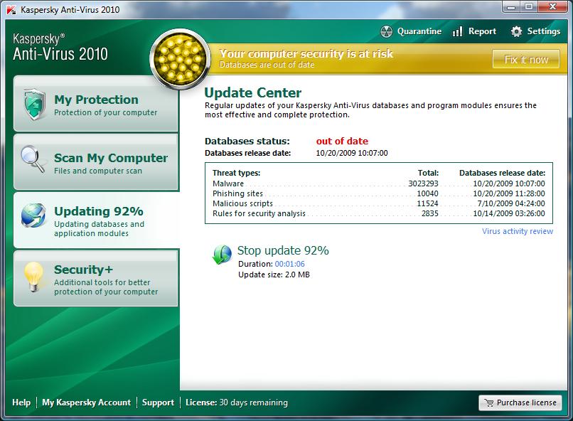Click the Total: column header
Viewport: 573px width, 421px height.
428,173
